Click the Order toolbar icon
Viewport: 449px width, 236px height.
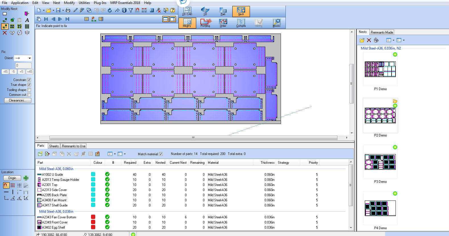pos(223,23)
